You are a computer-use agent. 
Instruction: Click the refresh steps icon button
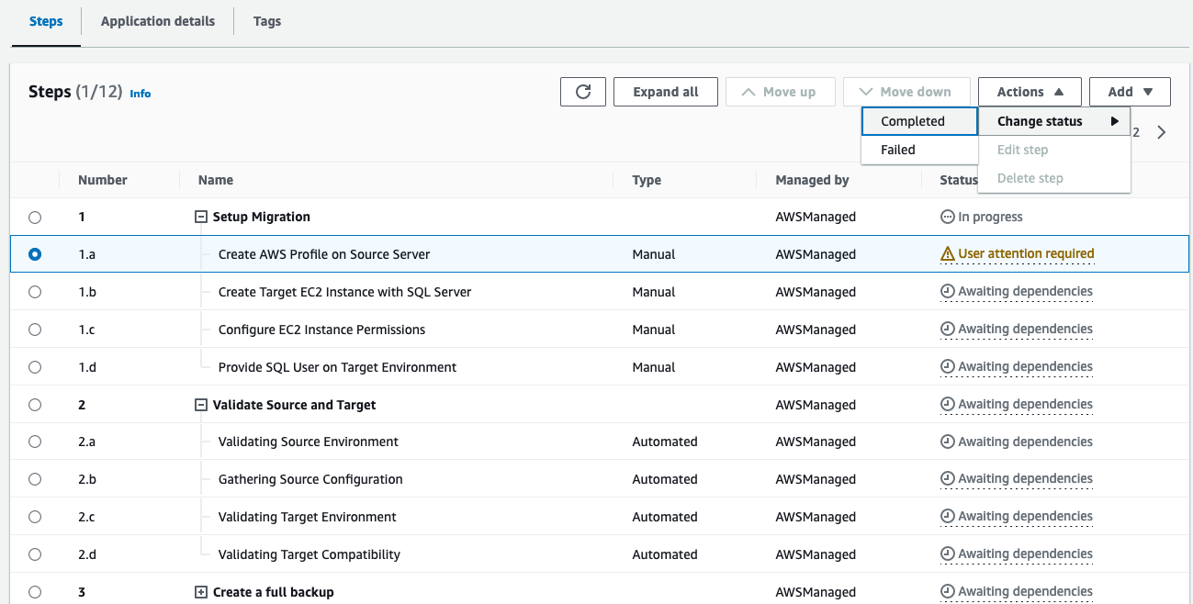(x=583, y=92)
